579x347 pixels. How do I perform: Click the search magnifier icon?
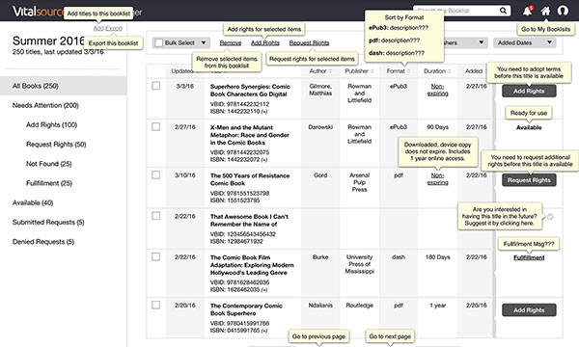(503, 11)
